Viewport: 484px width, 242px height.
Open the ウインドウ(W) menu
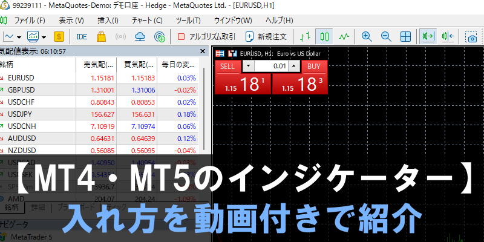click(233, 21)
